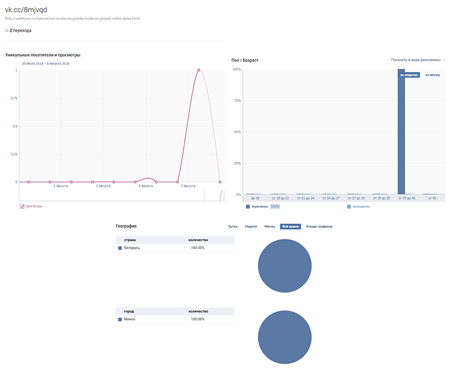The width and height of the screenshot is (455, 372).
Task: Click the мужчины legend color square
Action: [x=248, y=207]
